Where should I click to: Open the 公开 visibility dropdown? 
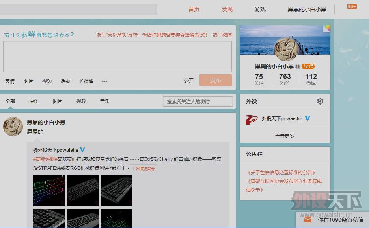point(189,81)
